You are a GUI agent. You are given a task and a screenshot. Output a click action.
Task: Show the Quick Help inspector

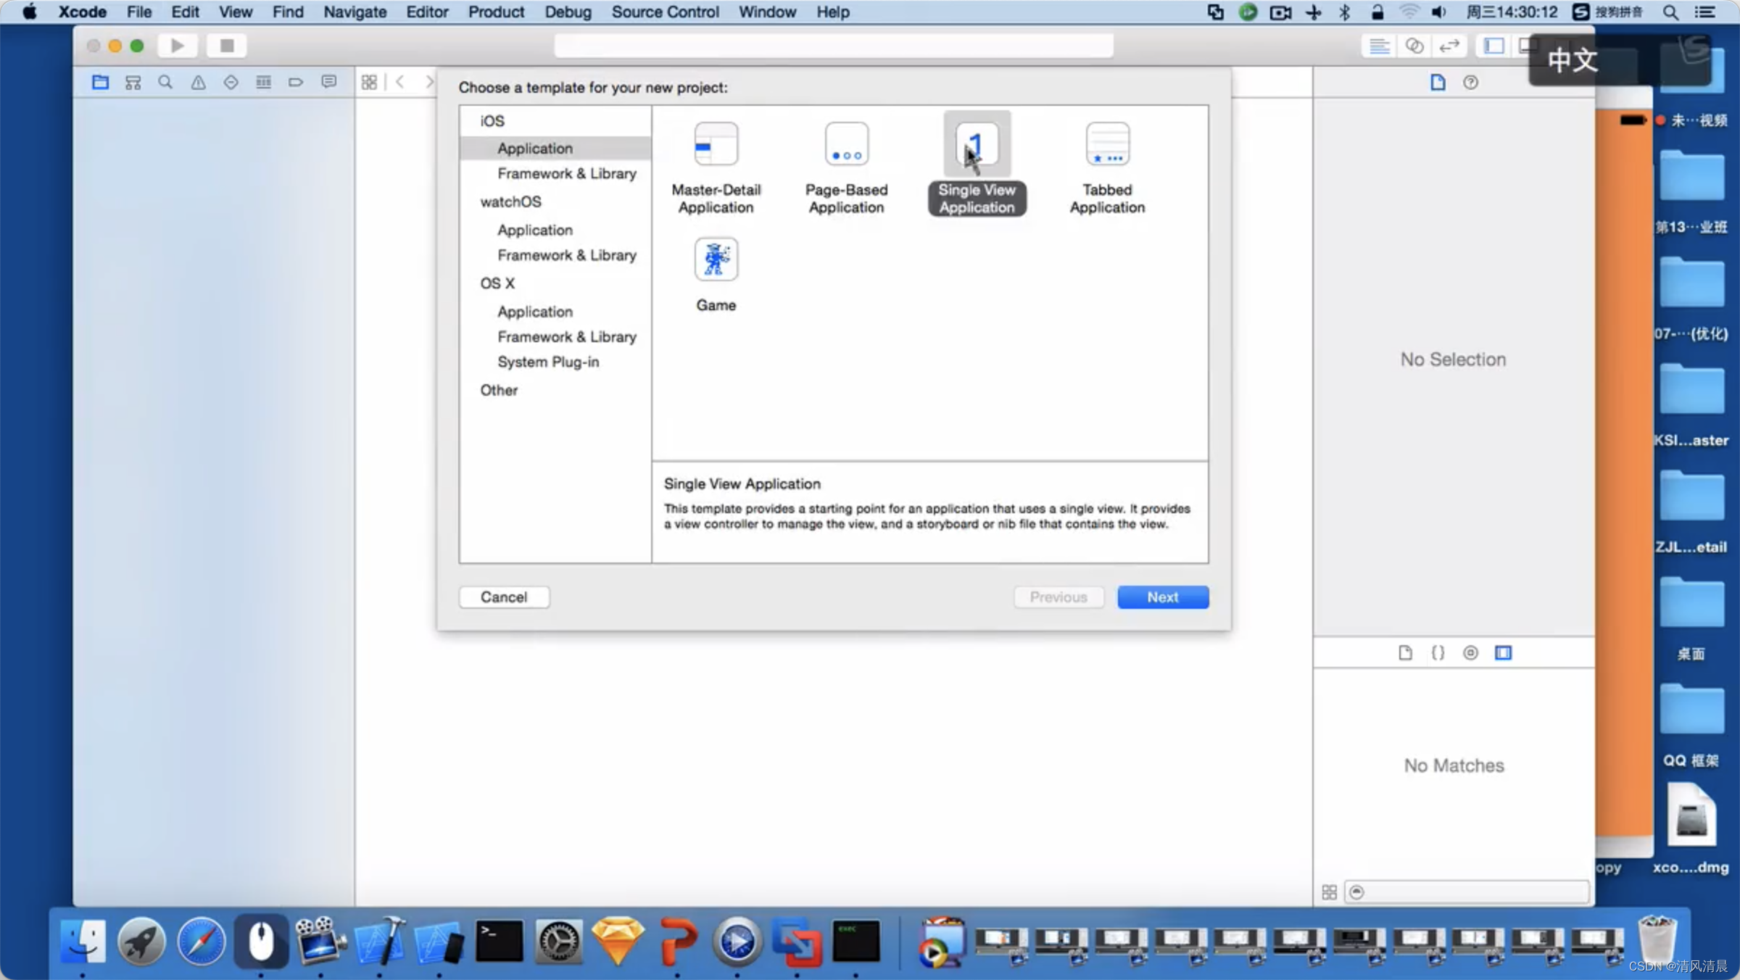coord(1470,82)
